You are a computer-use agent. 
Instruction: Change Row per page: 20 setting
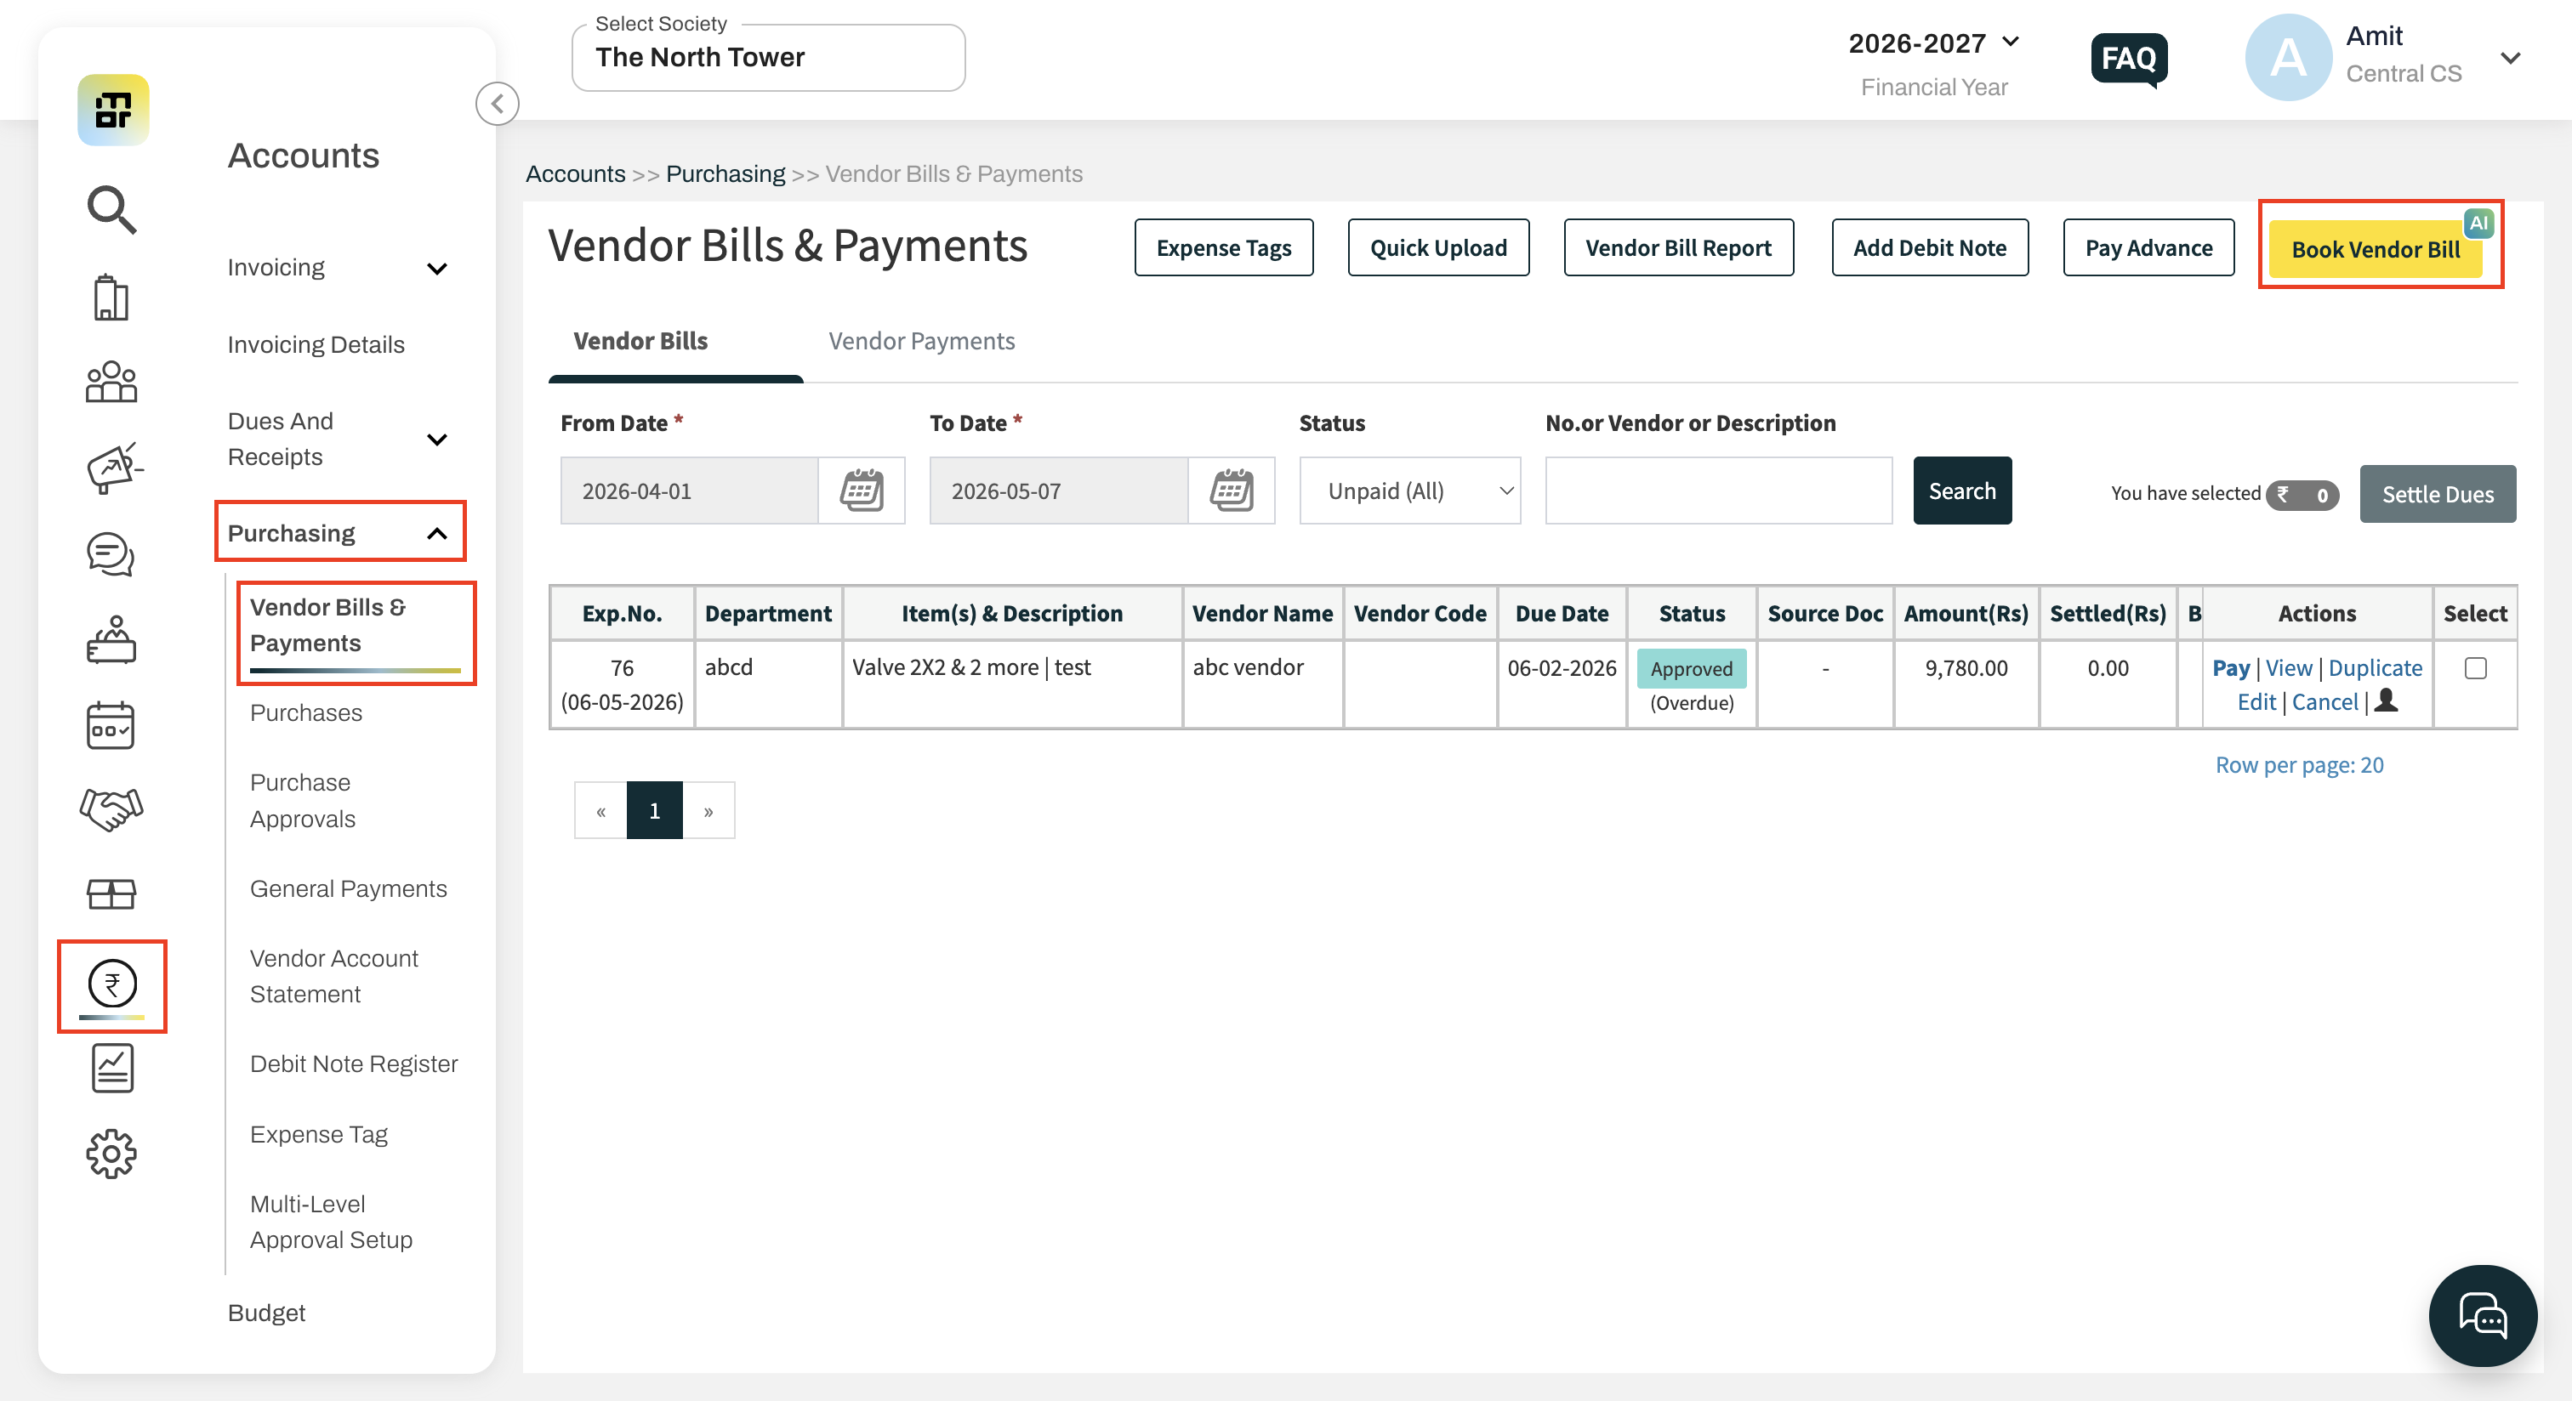pos(2298,764)
